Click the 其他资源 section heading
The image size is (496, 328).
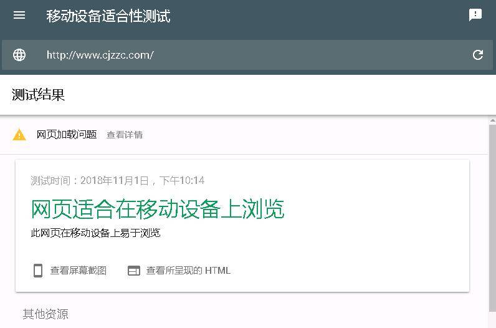[45, 314]
